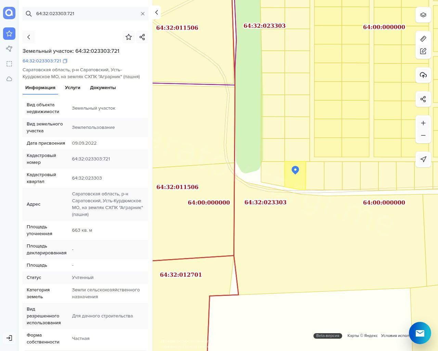Open the chat mail button
Image resolution: width=438 pixels, height=351 pixels.
420,333
